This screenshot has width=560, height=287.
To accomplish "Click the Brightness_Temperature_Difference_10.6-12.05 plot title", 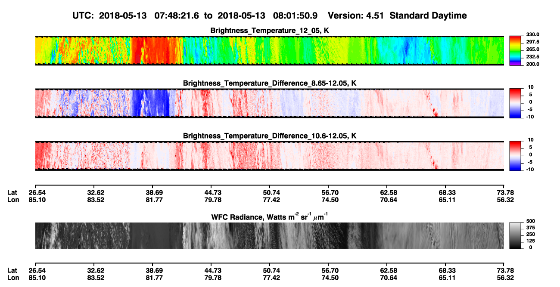I will pyautogui.click(x=270, y=136).
